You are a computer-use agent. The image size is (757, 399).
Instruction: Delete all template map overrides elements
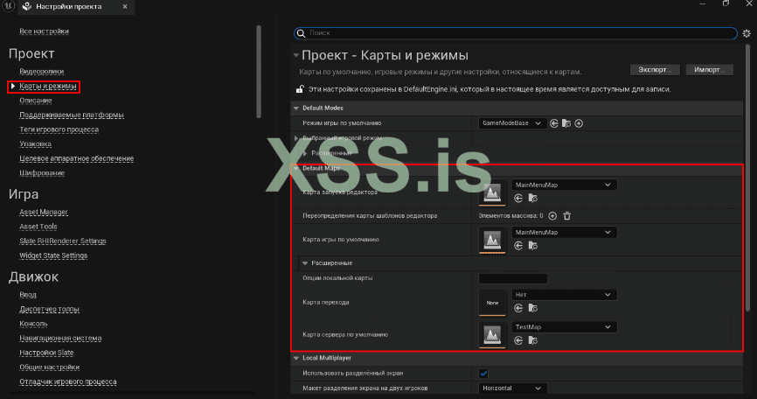coord(567,216)
